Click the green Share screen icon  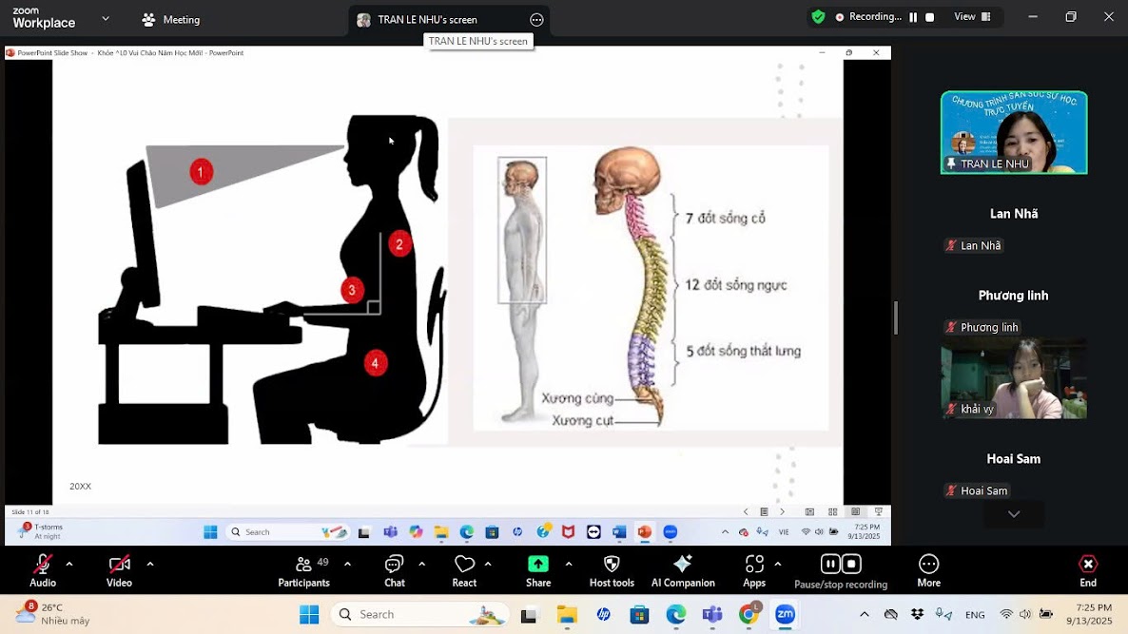(x=538, y=565)
